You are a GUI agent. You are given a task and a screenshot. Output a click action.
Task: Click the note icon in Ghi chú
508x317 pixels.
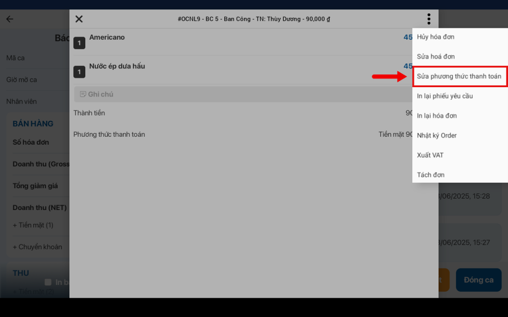[x=83, y=94]
